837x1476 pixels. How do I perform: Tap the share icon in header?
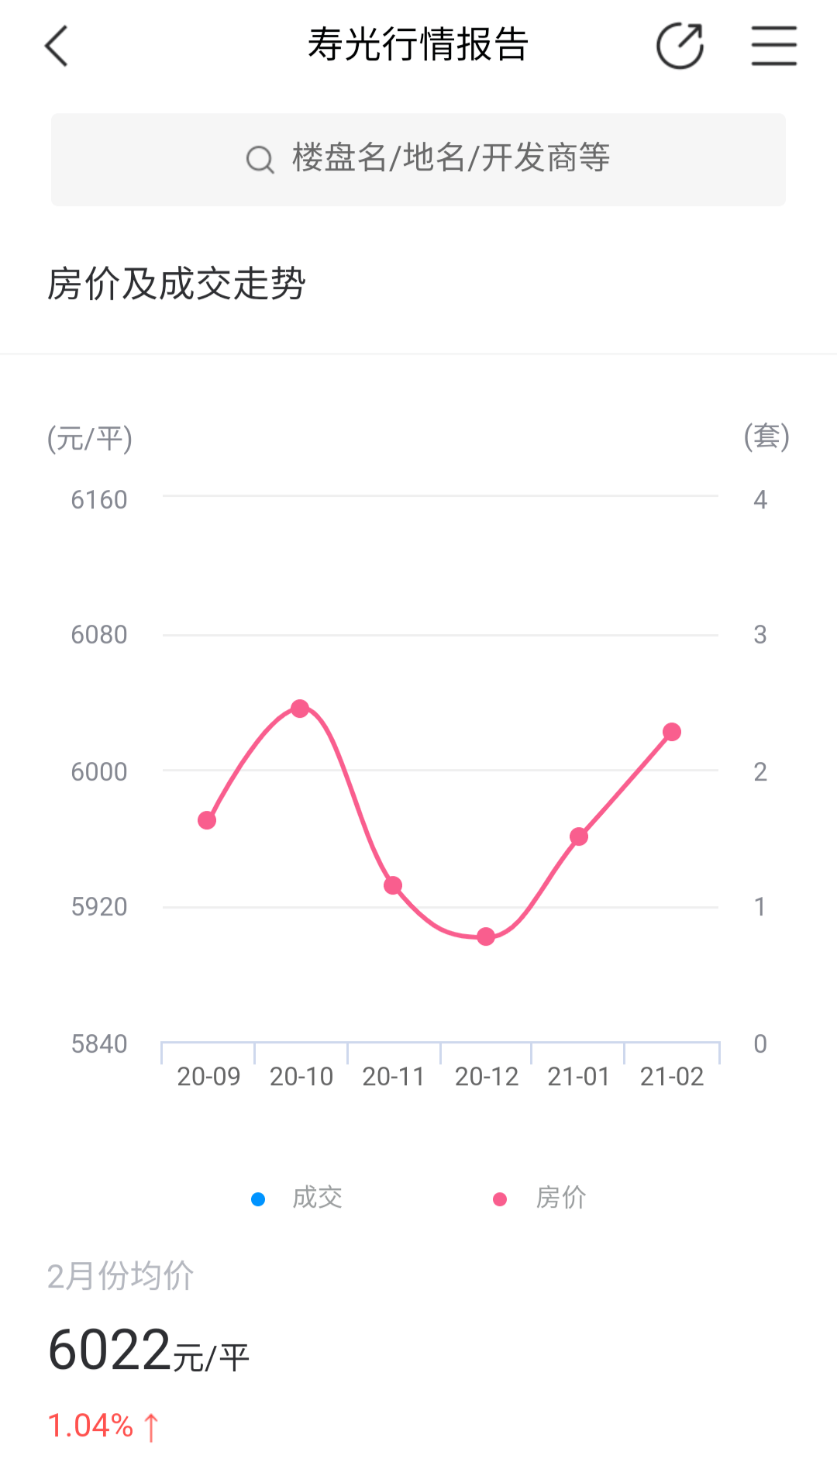680,46
